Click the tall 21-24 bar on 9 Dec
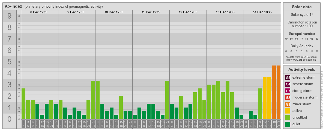 click(x=93, y=100)
